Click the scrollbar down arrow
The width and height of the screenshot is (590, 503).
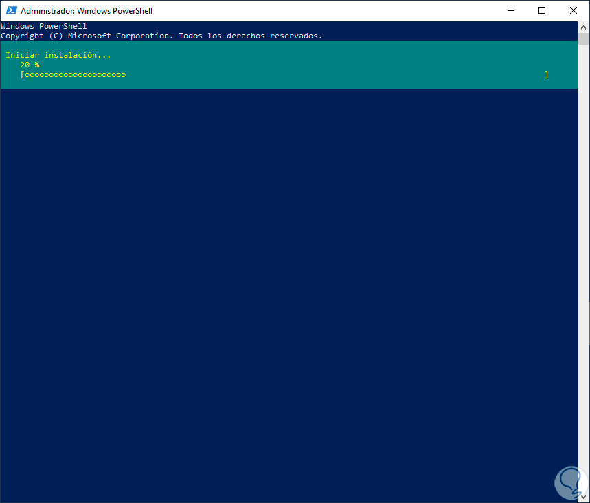pyautogui.click(x=583, y=497)
